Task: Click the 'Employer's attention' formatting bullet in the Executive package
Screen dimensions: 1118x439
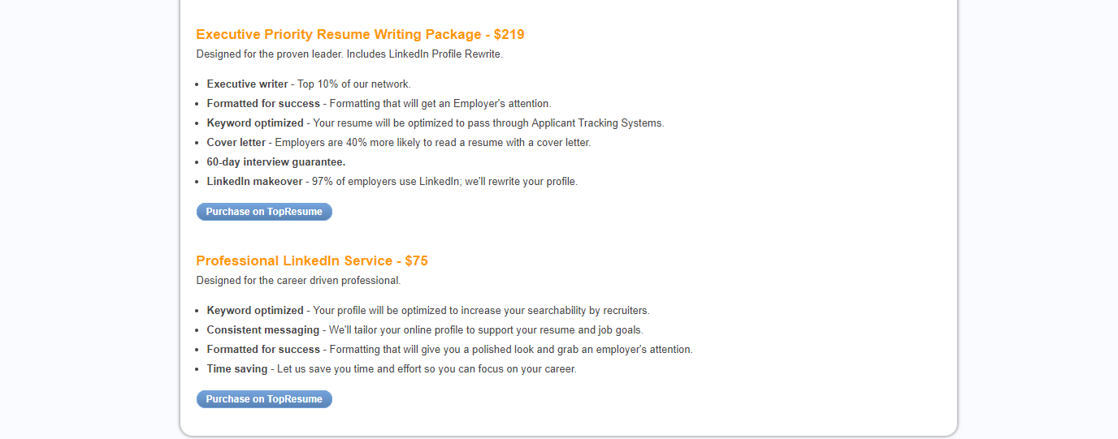Action: 379,104
